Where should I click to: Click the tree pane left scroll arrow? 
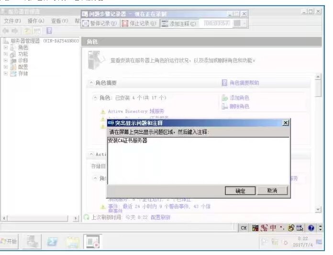pos(4,218)
